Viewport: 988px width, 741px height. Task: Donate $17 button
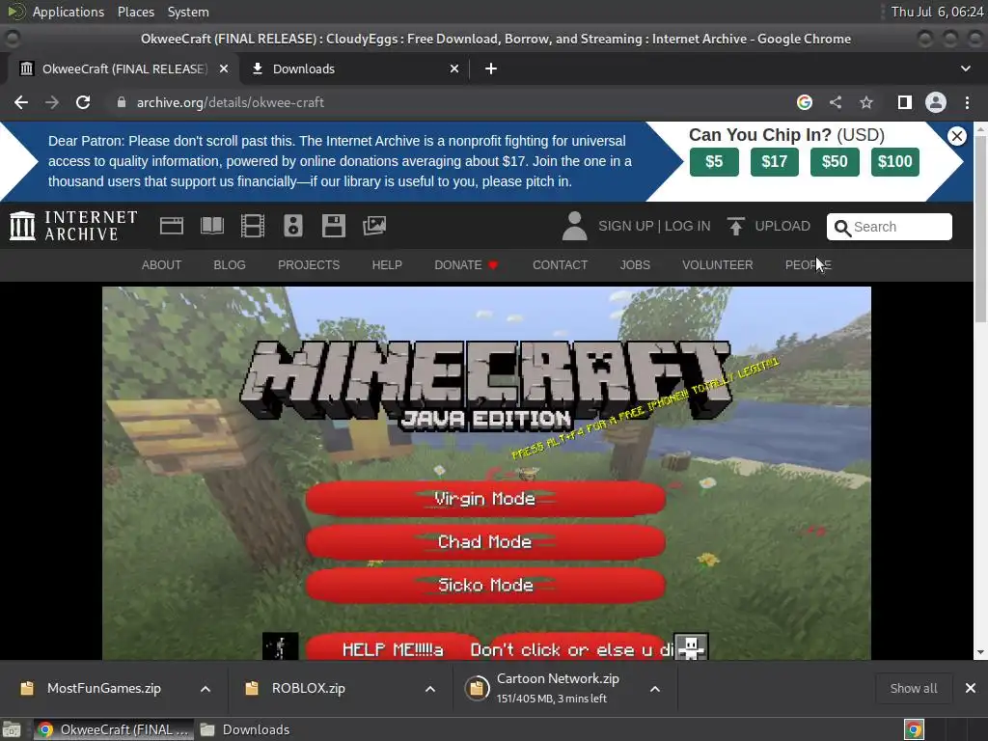coord(775,162)
